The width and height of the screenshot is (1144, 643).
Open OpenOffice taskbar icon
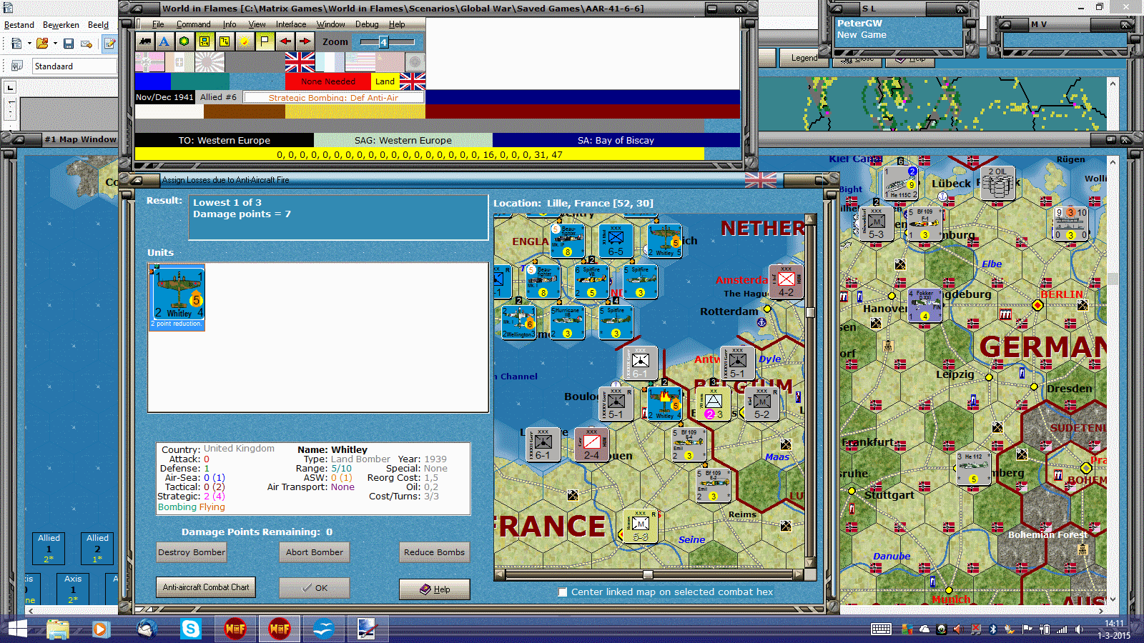click(x=324, y=629)
